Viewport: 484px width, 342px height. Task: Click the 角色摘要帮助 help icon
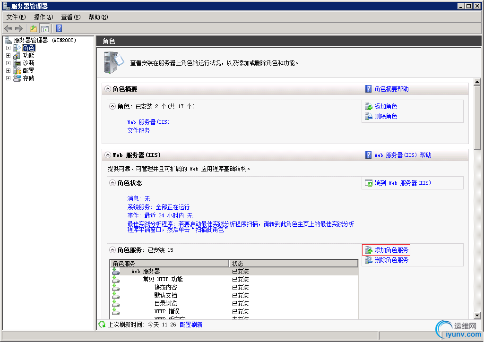(368, 89)
